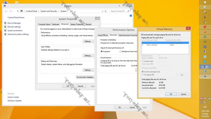
Task: Select the Background services radio option
Action: [x=121, y=51]
